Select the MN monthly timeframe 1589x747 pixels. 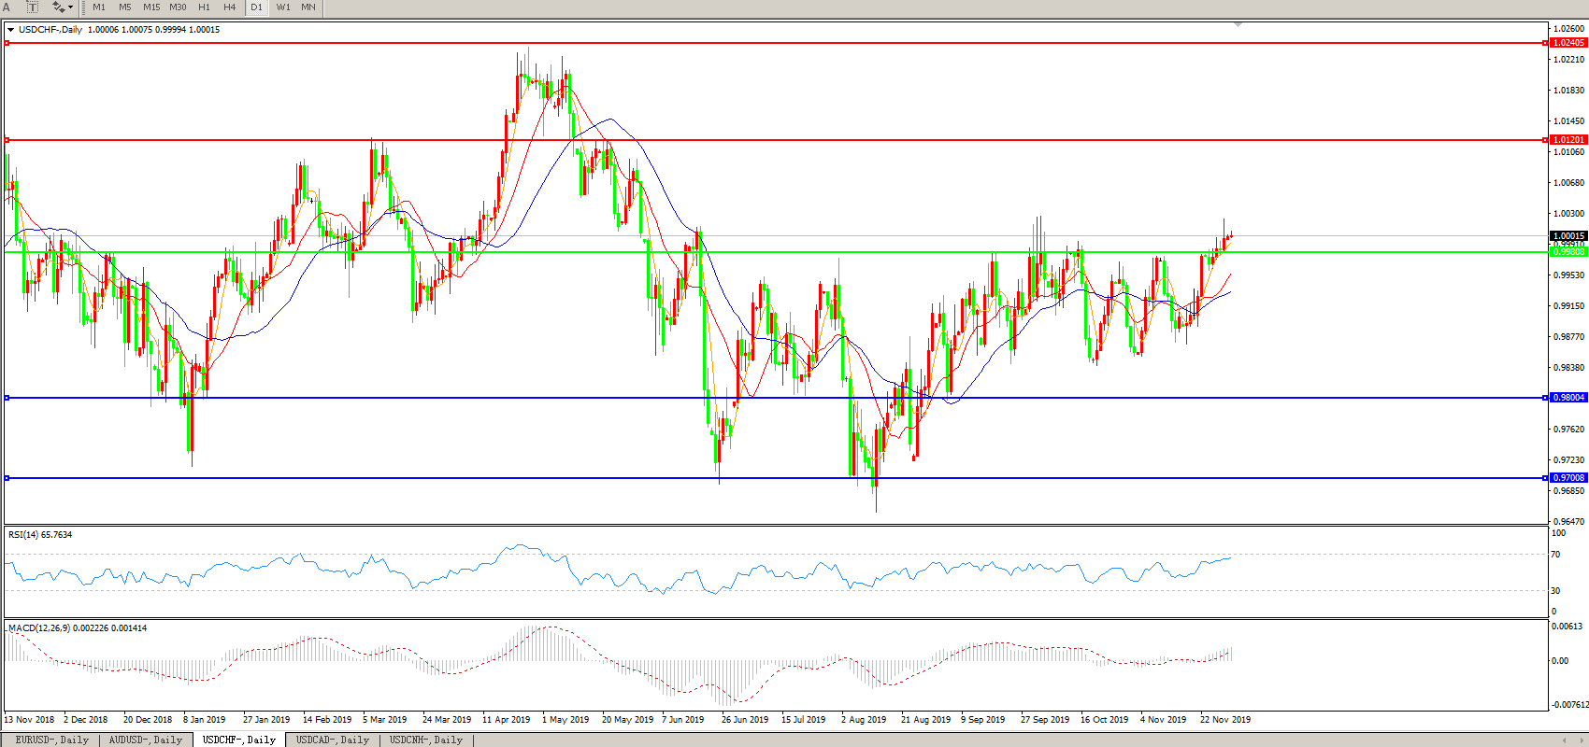click(308, 7)
